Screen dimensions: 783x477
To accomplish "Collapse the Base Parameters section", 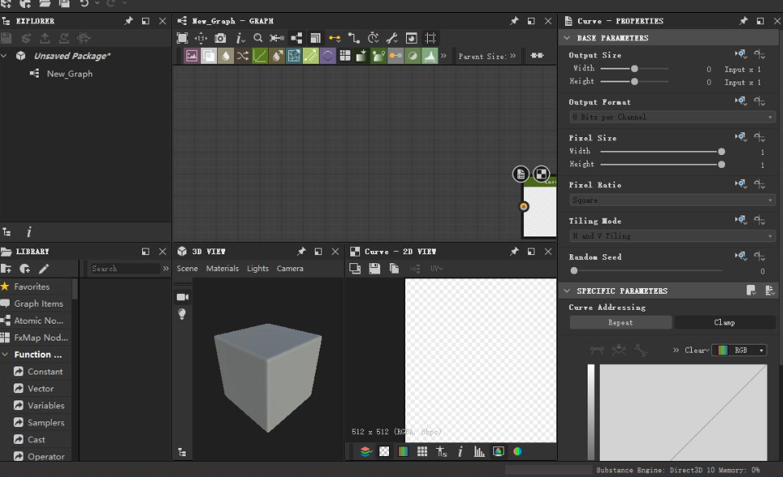I will [x=567, y=38].
